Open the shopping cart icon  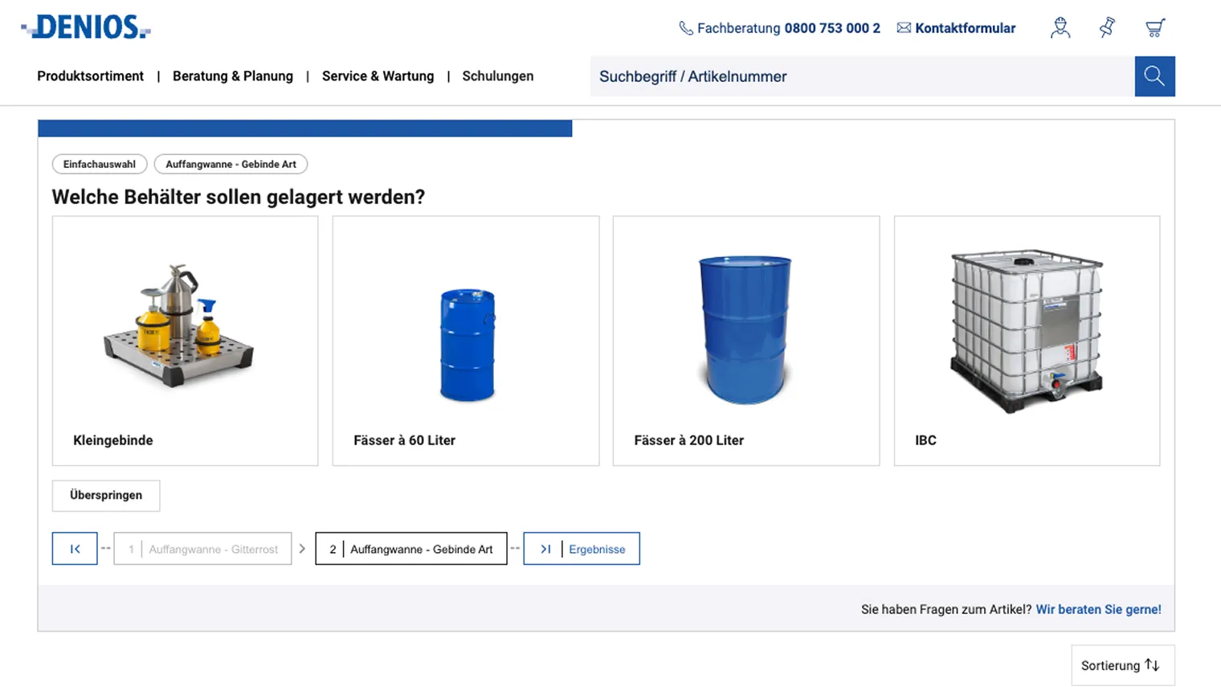pyautogui.click(x=1154, y=27)
